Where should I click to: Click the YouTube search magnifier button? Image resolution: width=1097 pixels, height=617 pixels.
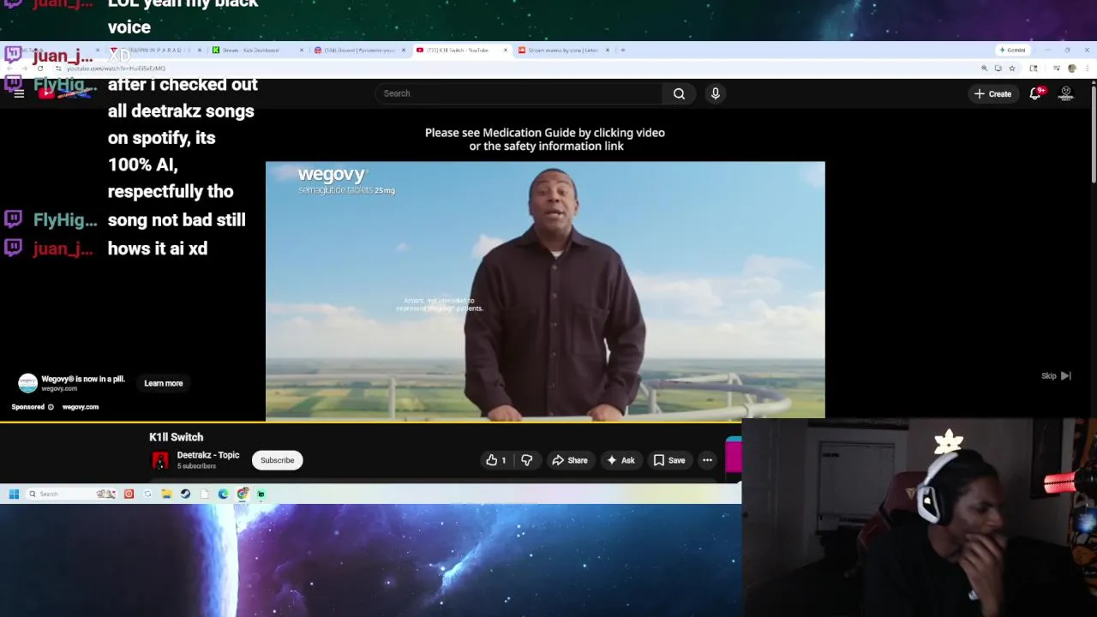[679, 93]
